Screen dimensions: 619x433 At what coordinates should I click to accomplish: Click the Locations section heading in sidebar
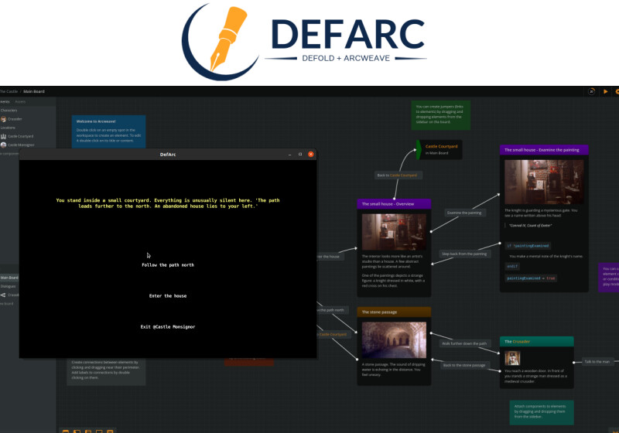[8, 128]
